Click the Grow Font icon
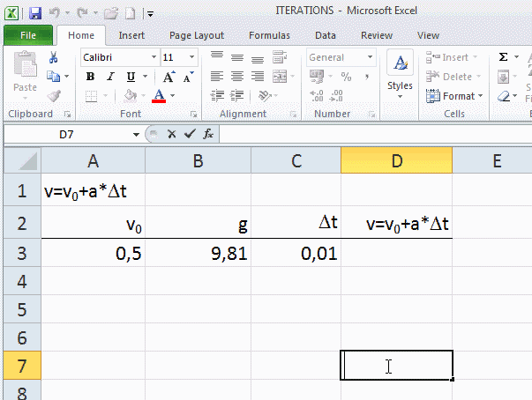This screenshot has width=532, height=400. pyautogui.click(x=169, y=77)
